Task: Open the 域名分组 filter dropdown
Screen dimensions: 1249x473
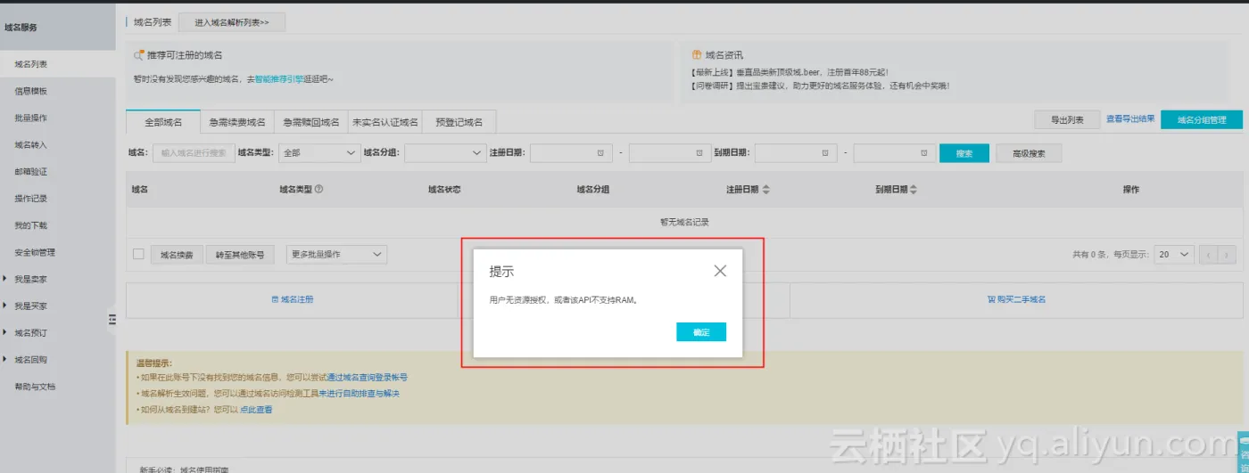Action: coord(443,153)
